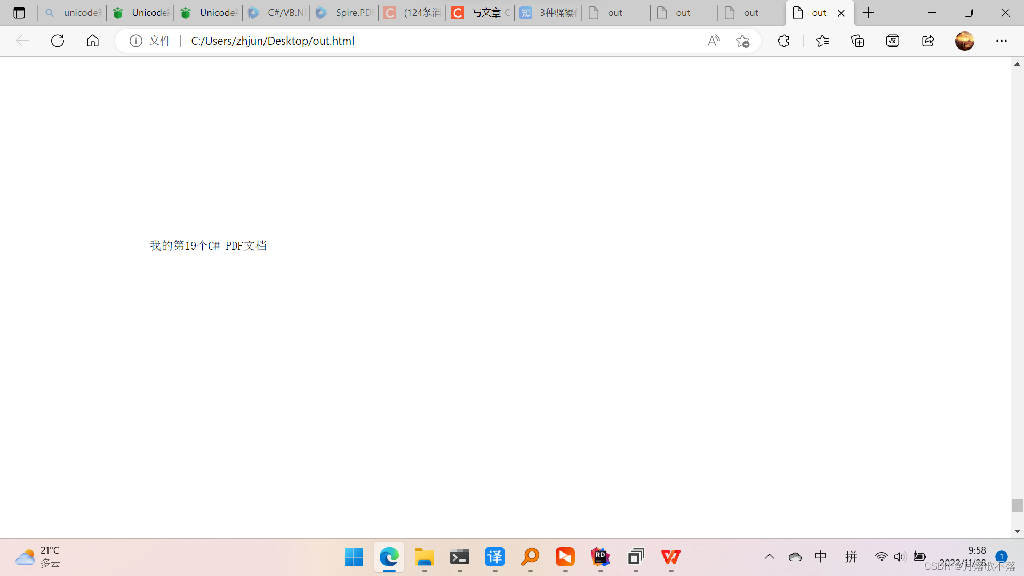Open the Favorites list icon
The height and width of the screenshot is (576, 1024).
[822, 41]
